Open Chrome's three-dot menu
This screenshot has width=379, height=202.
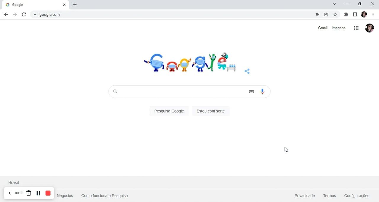(x=373, y=14)
